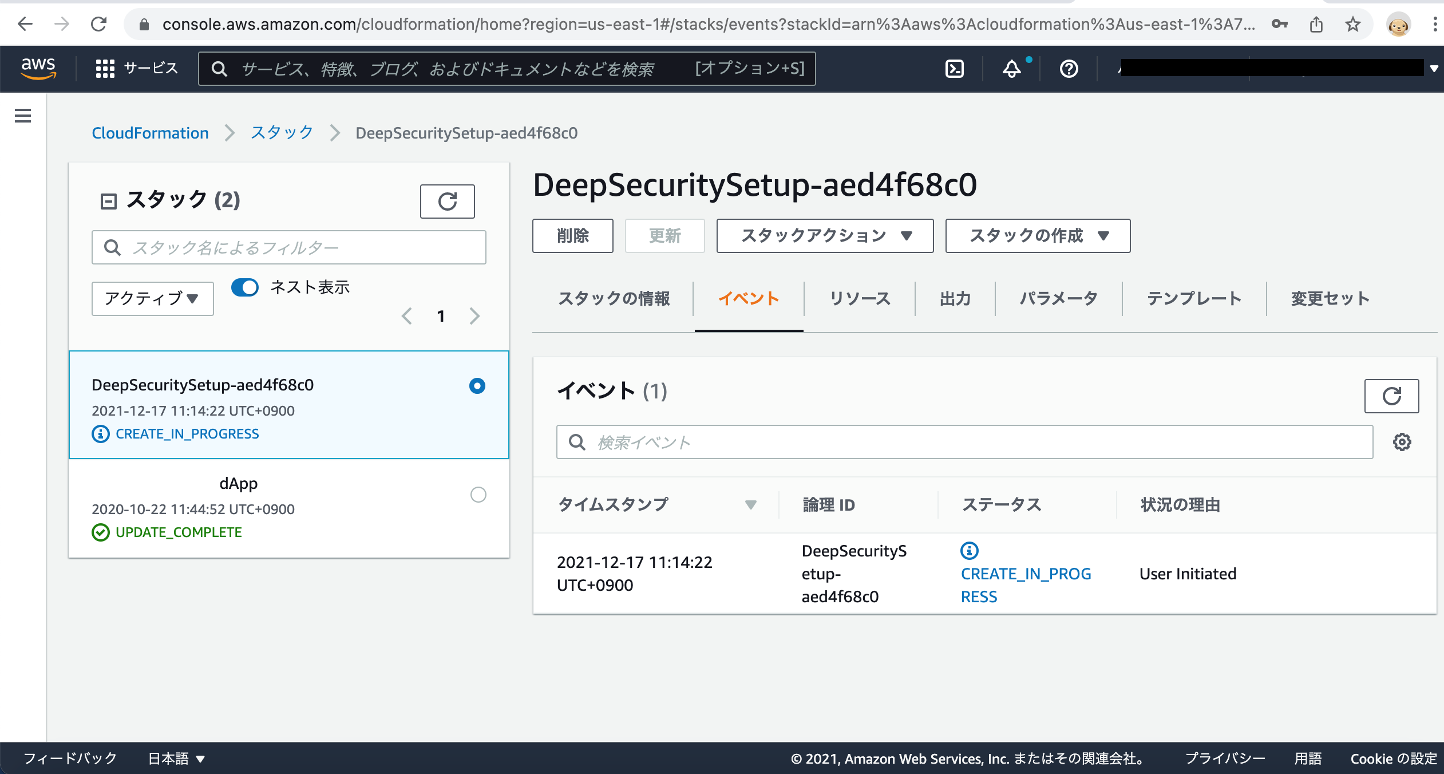Switch to リソース tab
This screenshot has height=774, width=1444.
tap(860, 298)
